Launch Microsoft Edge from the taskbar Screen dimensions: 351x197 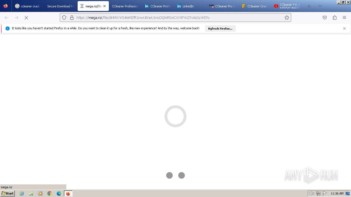point(59,193)
